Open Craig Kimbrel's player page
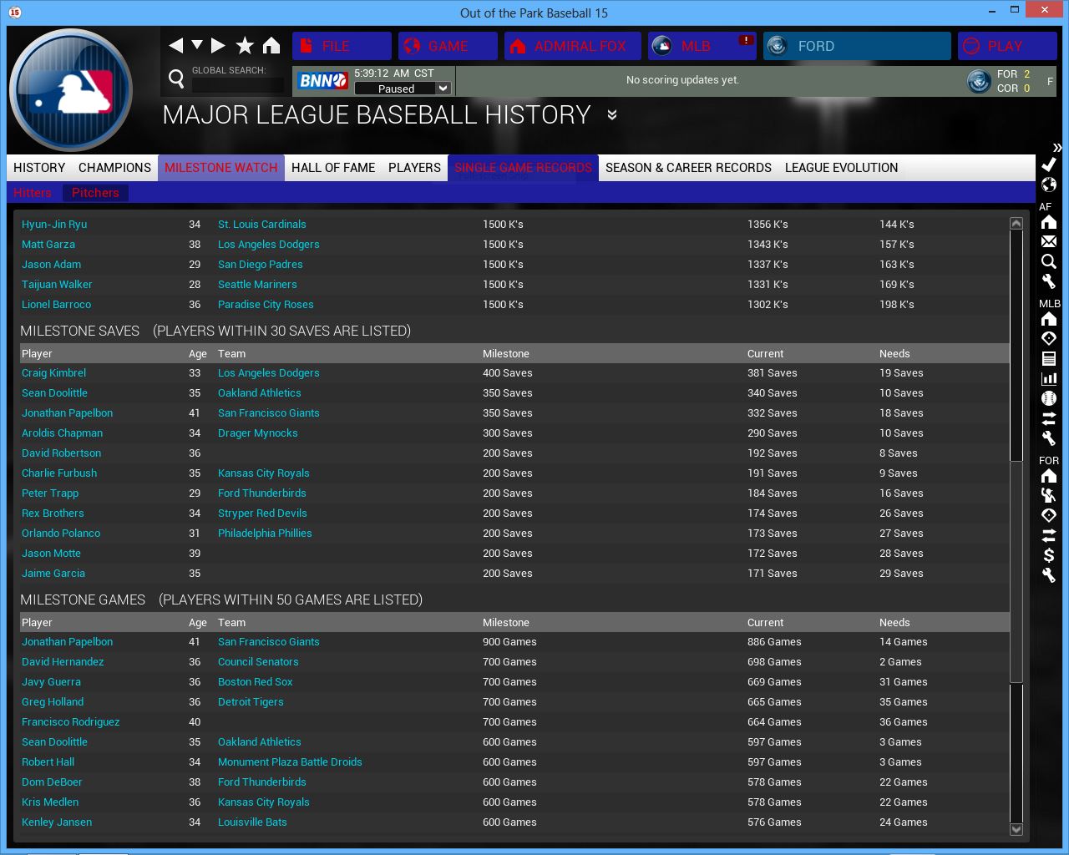This screenshot has height=855, width=1069. (x=53, y=373)
